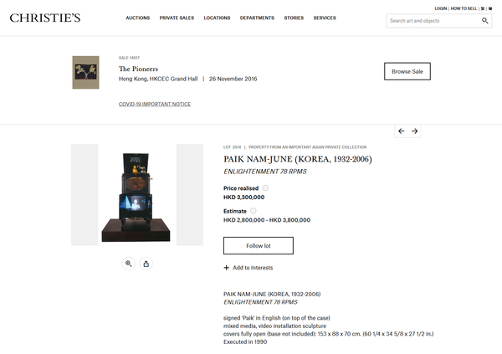The width and height of the screenshot is (502, 354).
Task: Click the Follow lot button
Action: click(x=259, y=246)
